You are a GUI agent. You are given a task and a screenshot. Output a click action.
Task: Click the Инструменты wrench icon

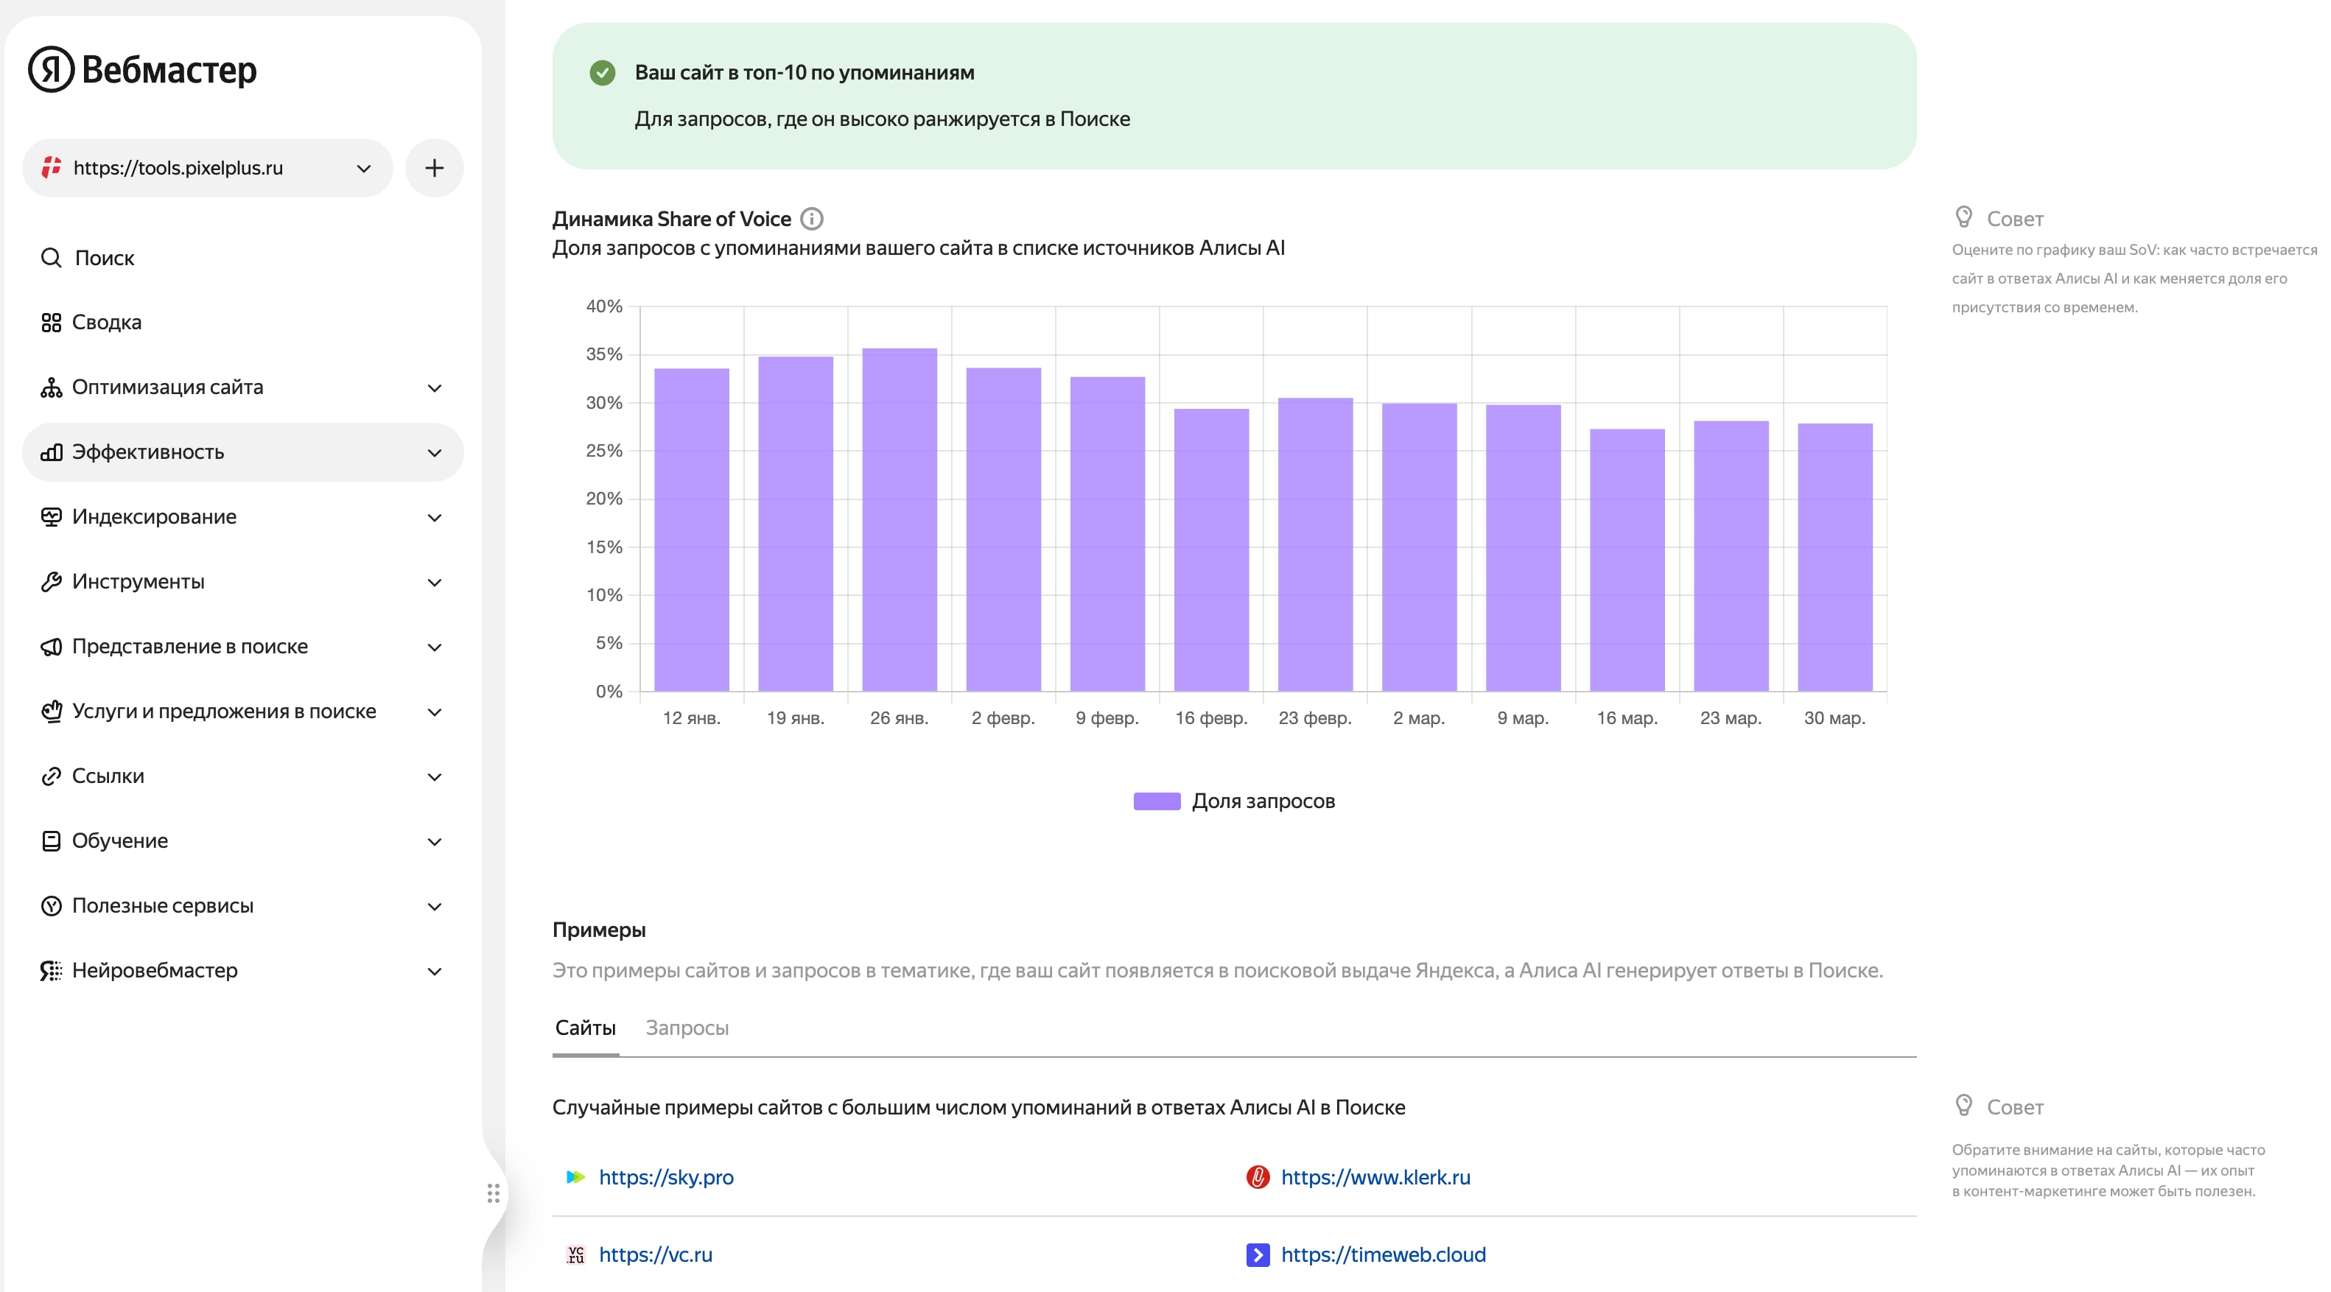(x=51, y=582)
